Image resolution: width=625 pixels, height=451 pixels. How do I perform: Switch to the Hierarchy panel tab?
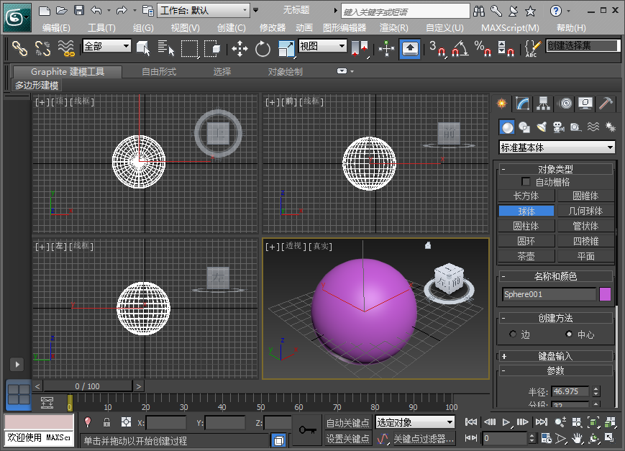pyautogui.click(x=543, y=104)
